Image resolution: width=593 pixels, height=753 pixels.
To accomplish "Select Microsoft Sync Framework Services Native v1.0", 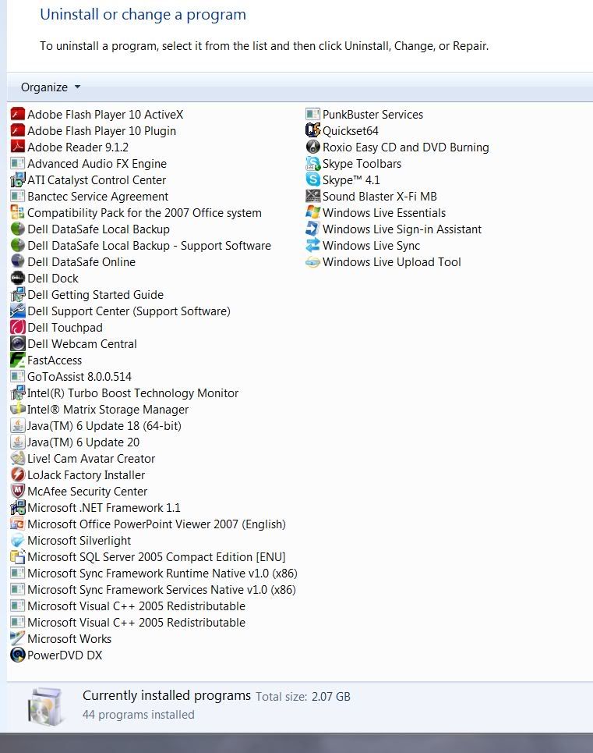I will pos(154,590).
